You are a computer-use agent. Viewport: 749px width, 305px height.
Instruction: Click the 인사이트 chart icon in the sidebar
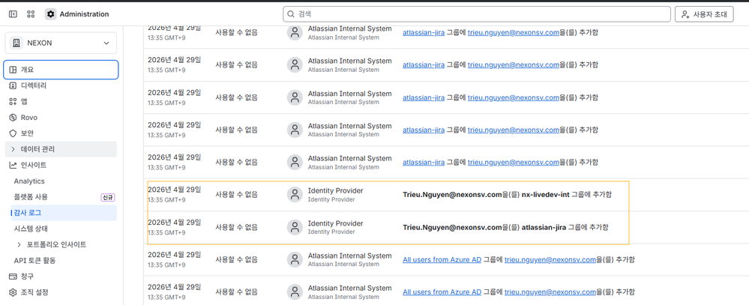pos(13,165)
